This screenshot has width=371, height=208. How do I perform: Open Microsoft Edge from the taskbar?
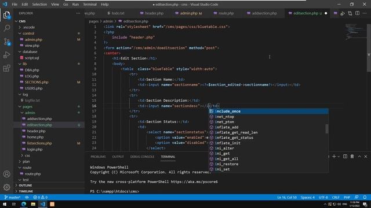pos(24,204)
